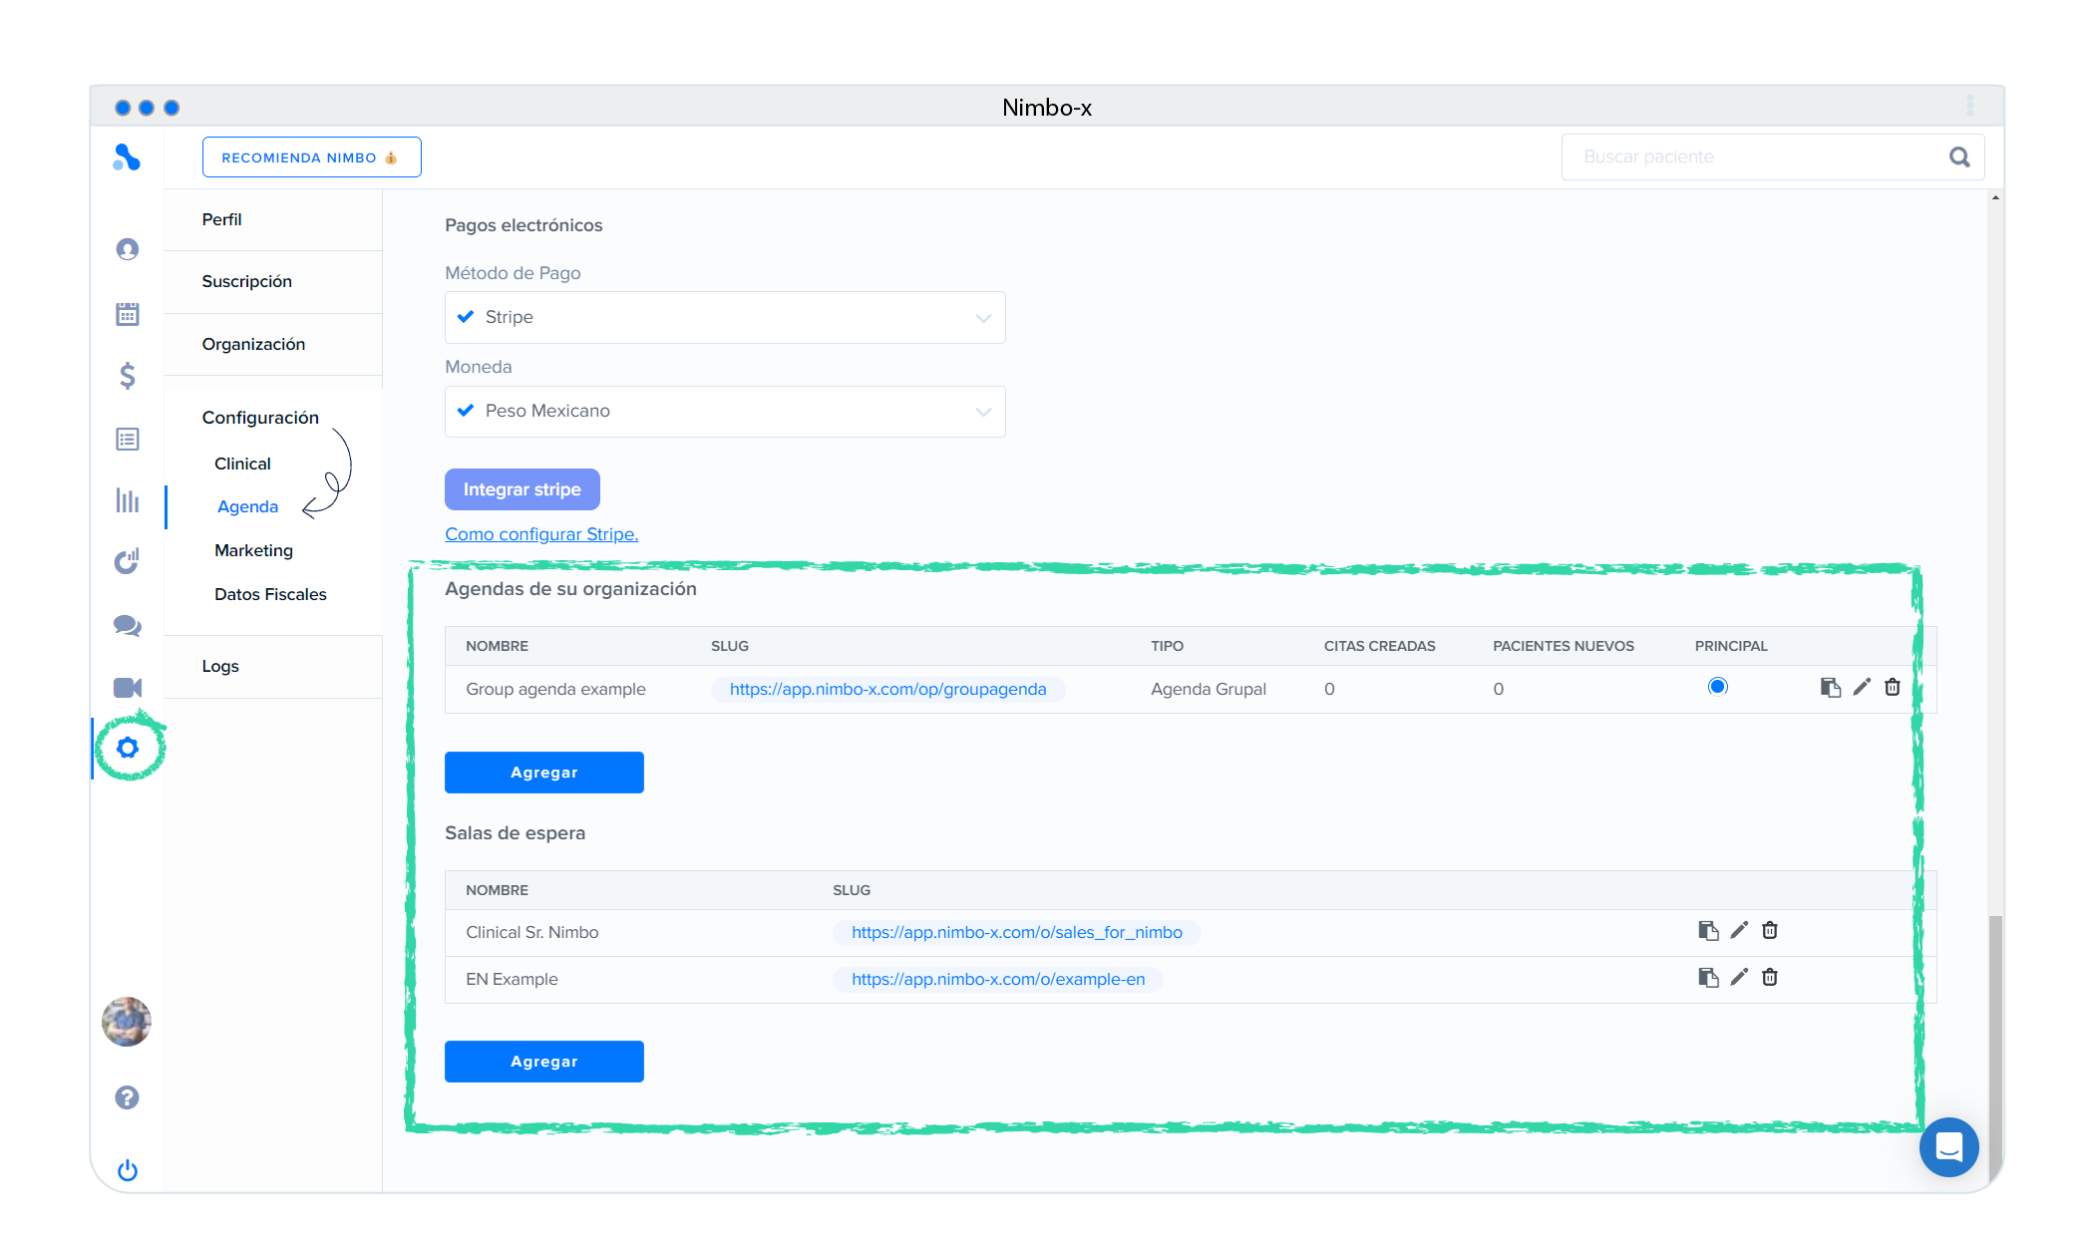Open the video camera sidebar icon

[128, 688]
